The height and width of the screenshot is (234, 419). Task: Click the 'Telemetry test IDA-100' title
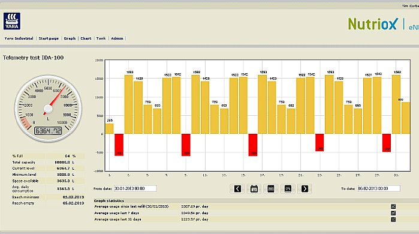[33, 58]
